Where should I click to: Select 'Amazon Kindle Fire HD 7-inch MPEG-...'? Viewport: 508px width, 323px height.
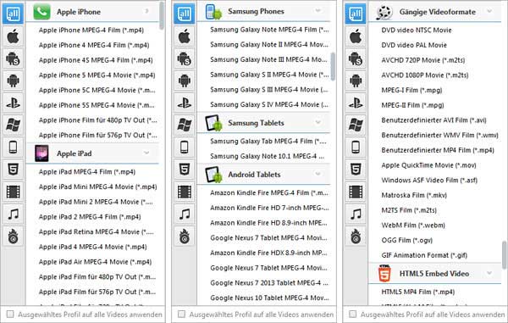[269, 208]
